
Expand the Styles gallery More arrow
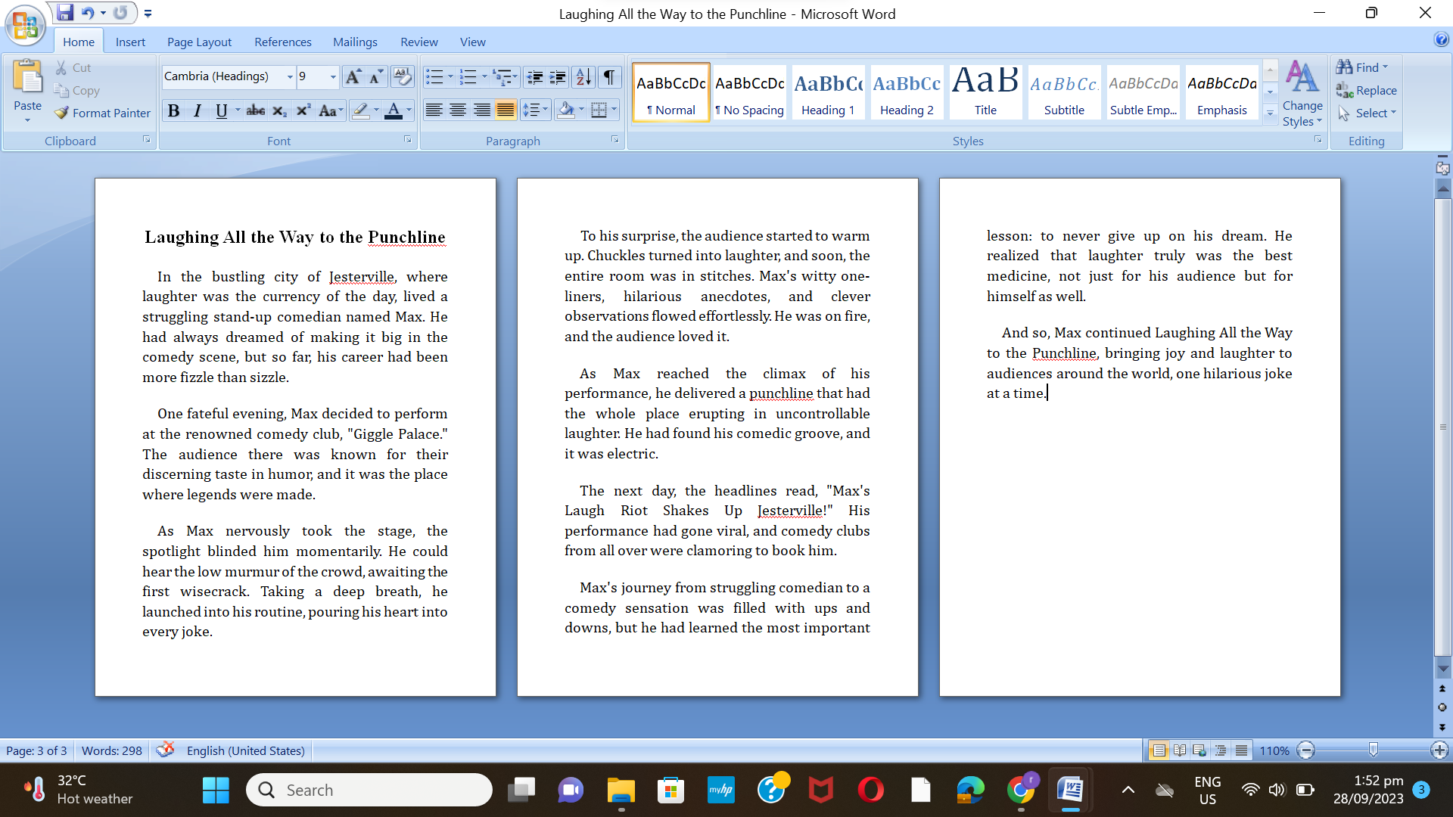(1271, 113)
